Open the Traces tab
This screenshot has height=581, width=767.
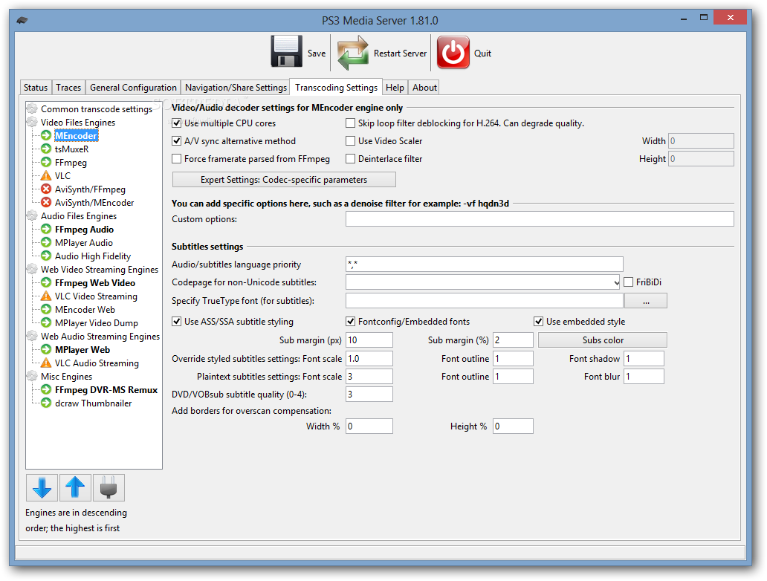tap(68, 88)
